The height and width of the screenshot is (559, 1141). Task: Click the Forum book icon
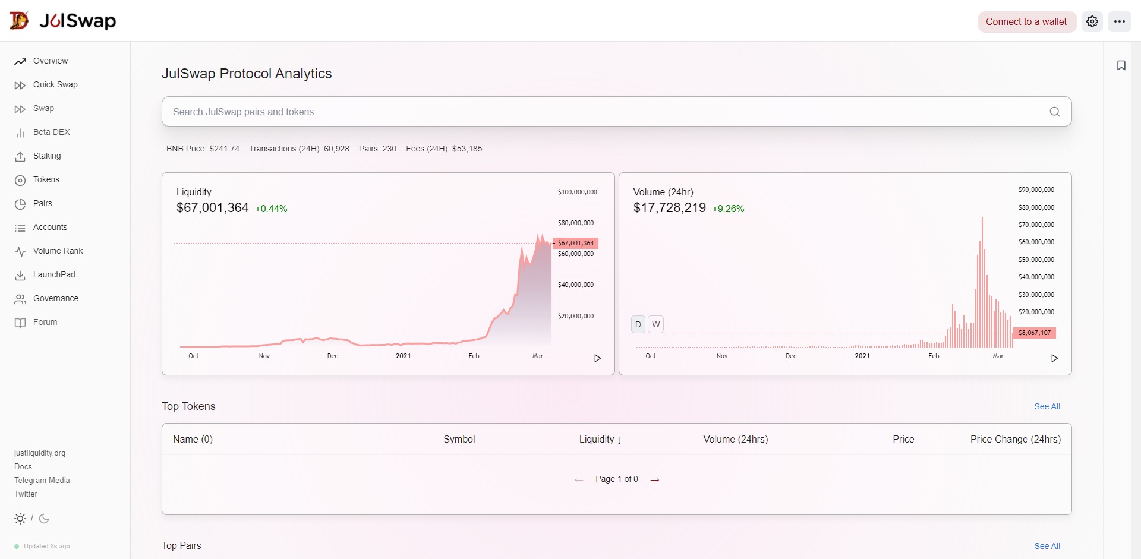(20, 323)
